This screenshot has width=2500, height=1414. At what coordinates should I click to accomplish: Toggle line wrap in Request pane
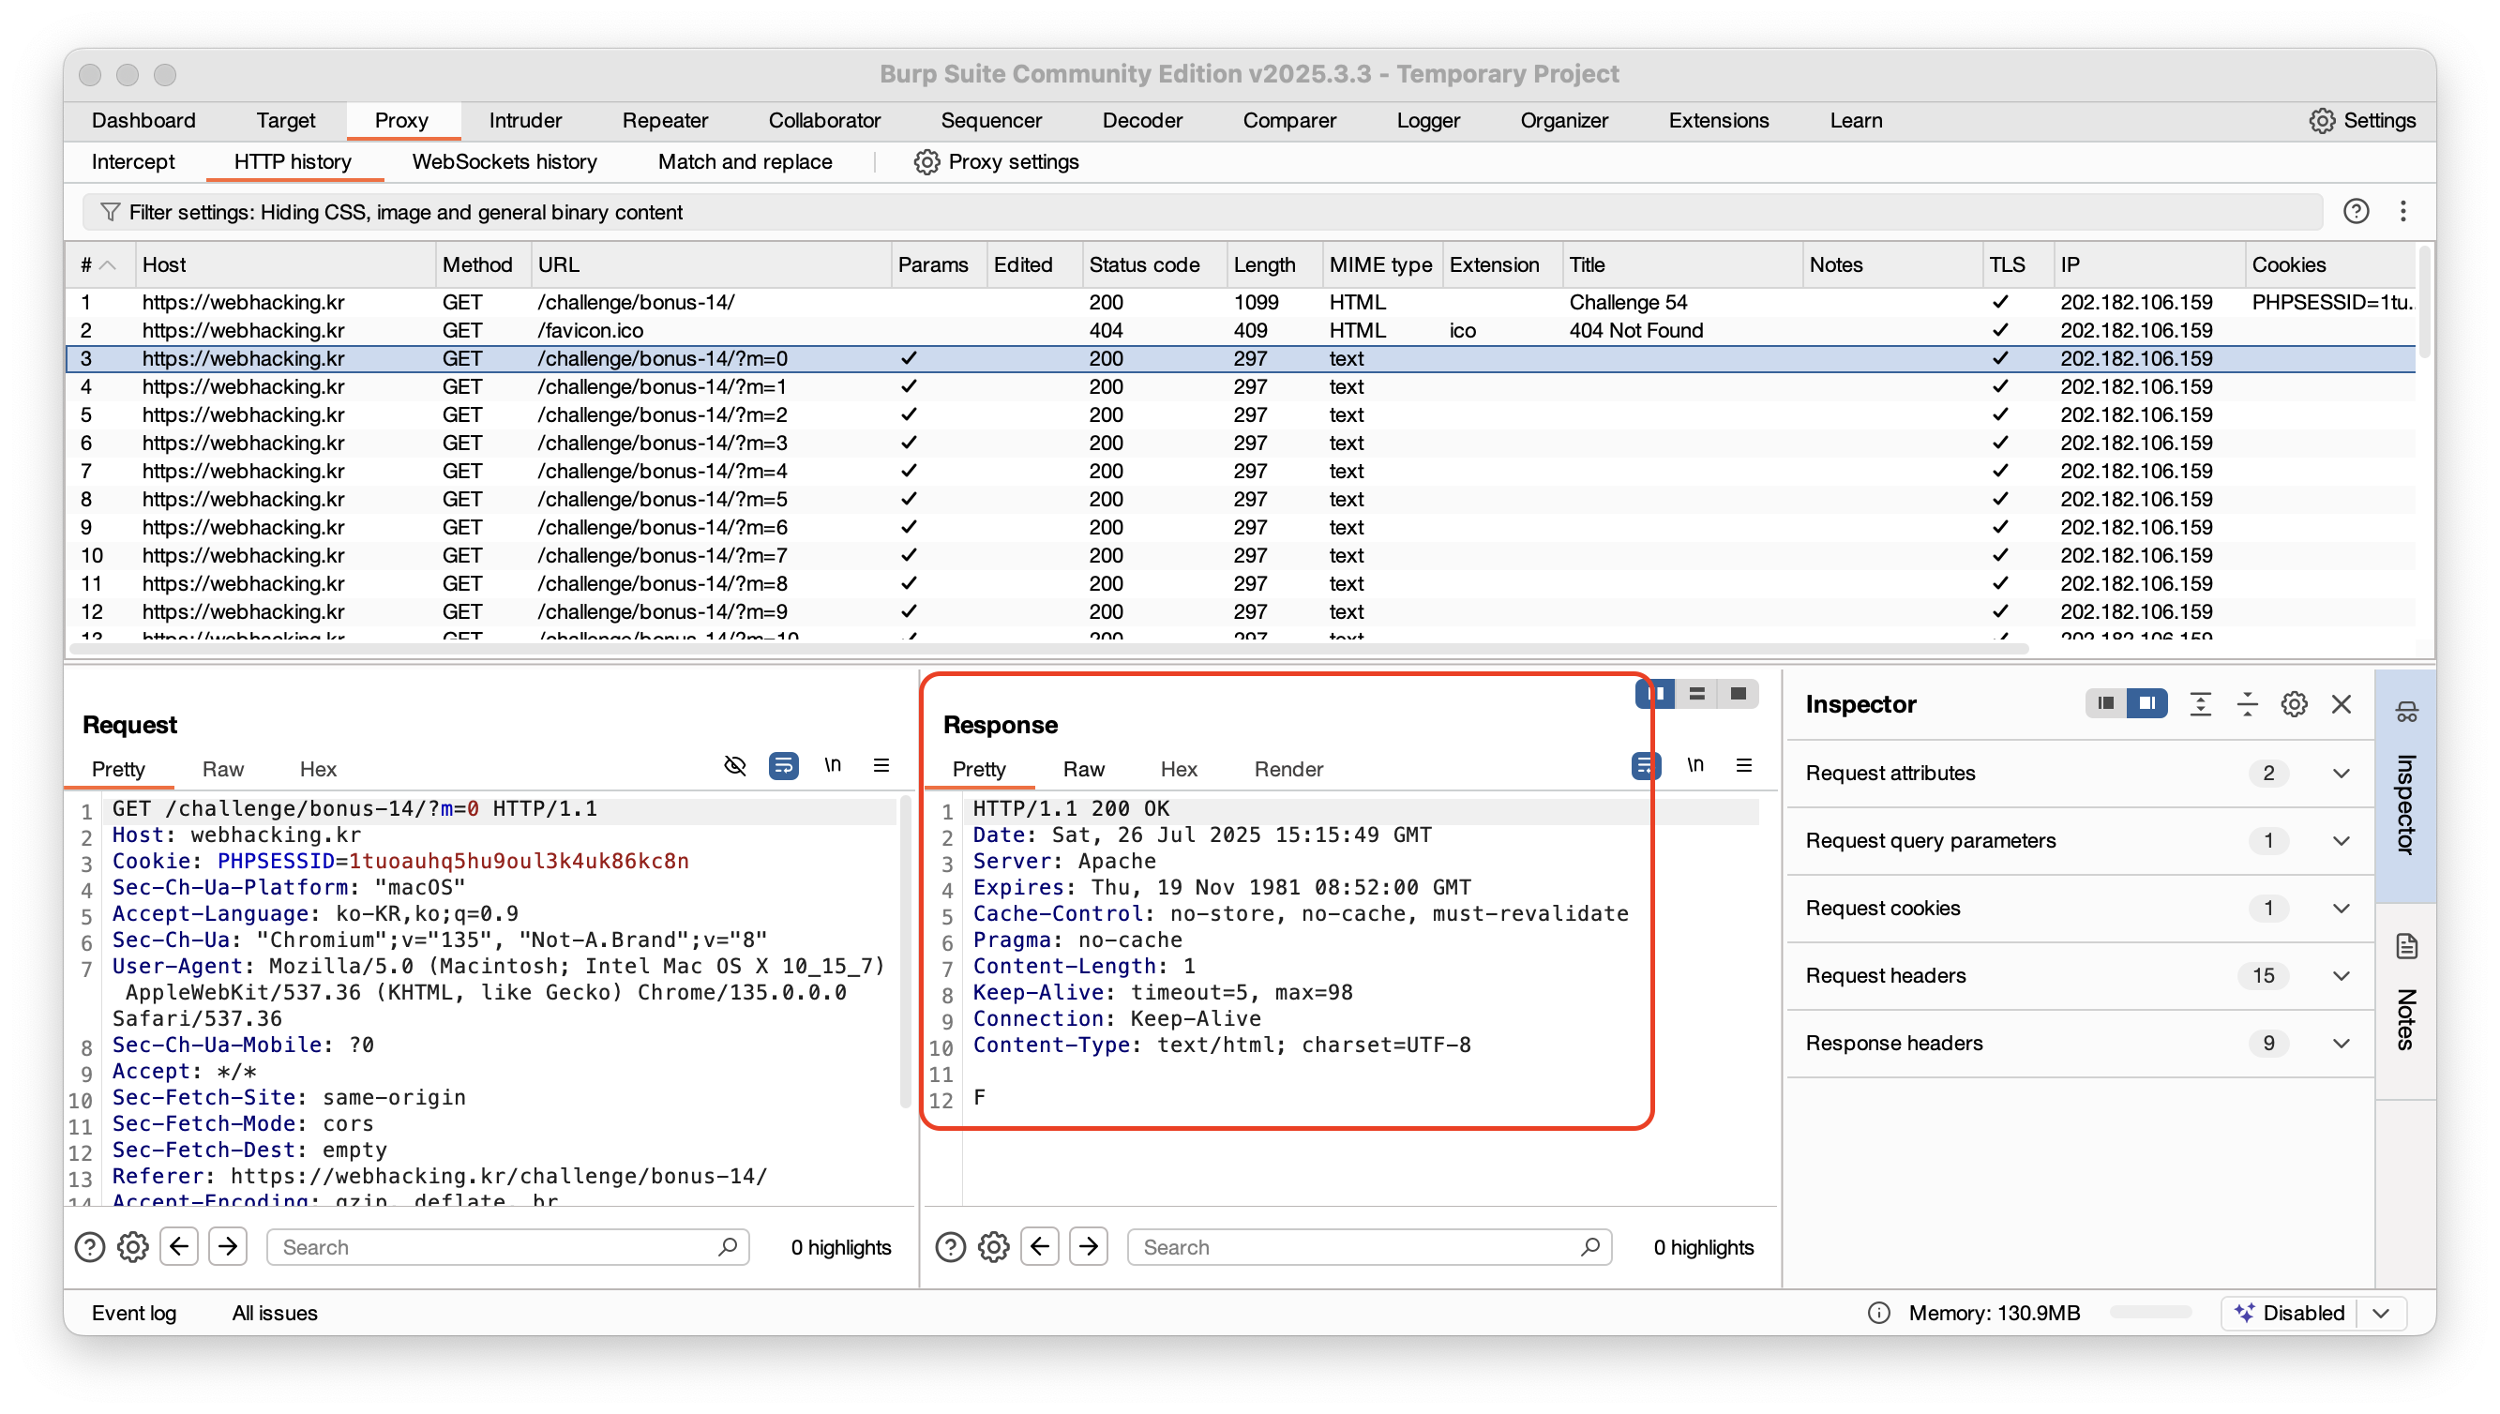pos(784,766)
